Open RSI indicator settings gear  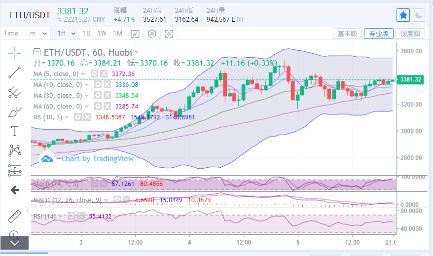pos(72,216)
